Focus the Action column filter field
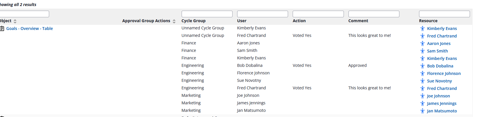The height and width of the screenshot is (117, 485). (x=318, y=14)
